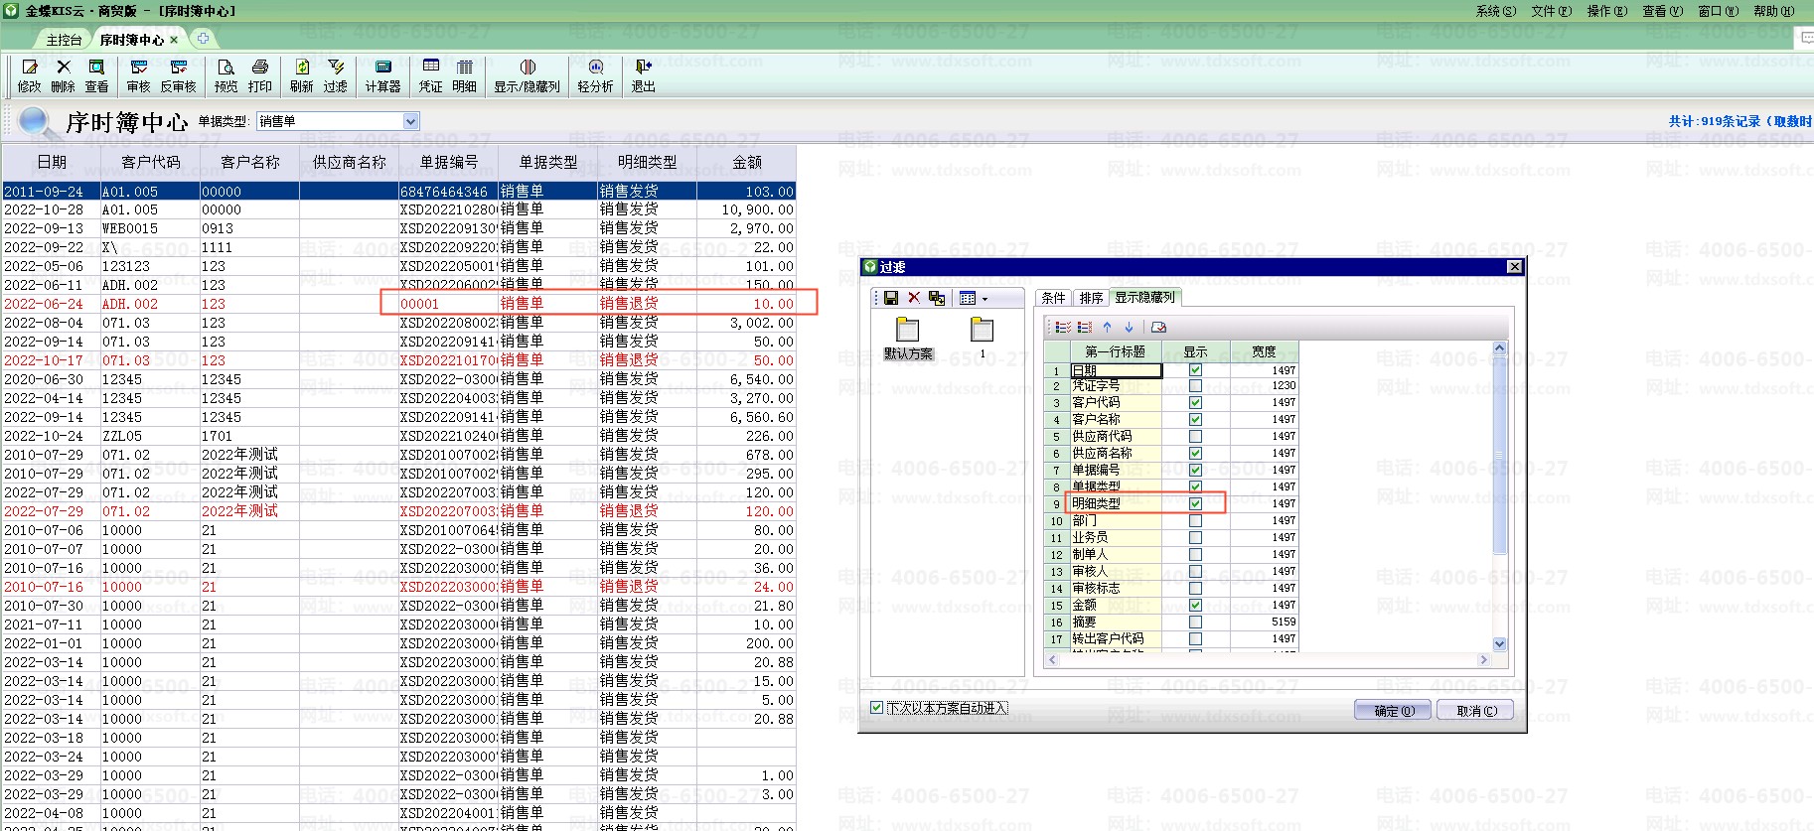The width and height of the screenshot is (1814, 831).
Task: Click the move-up blue arrow icon
Action: [x=1107, y=327]
